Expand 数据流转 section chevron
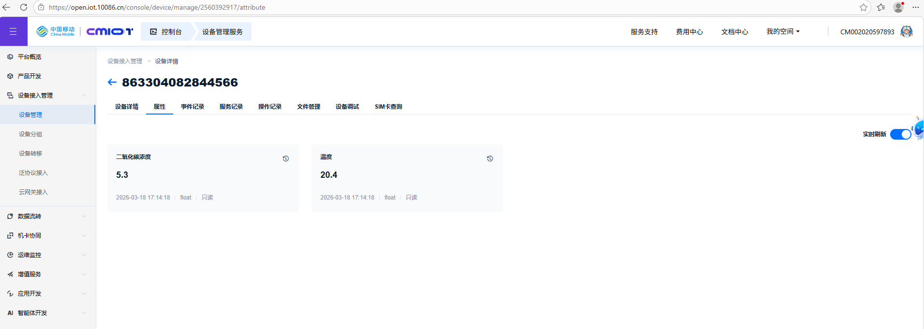924x329 pixels. (x=84, y=216)
